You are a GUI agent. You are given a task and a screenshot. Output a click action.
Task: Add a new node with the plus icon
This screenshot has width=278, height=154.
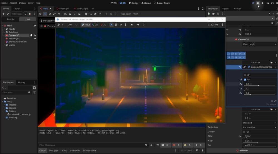[3, 14]
